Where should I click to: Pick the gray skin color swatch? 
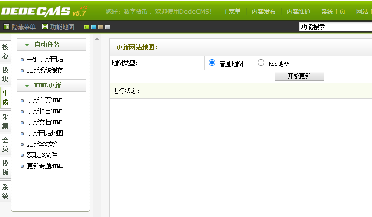point(108,27)
